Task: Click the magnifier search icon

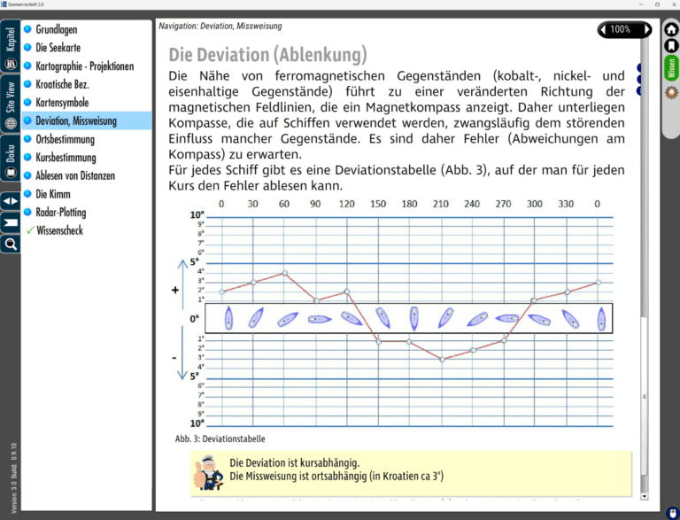Action: click(11, 244)
